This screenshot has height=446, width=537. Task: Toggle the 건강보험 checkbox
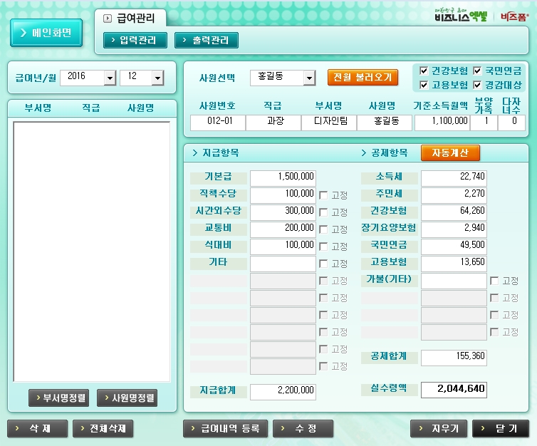[x=424, y=71]
